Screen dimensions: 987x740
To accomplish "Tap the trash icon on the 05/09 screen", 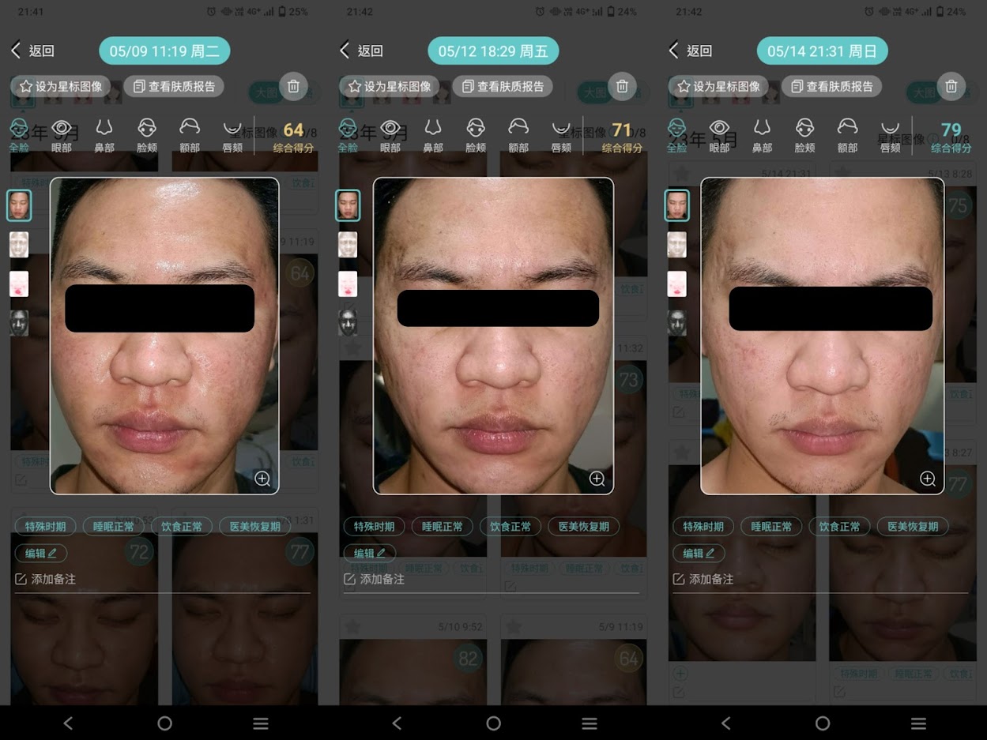I will 293,86.
